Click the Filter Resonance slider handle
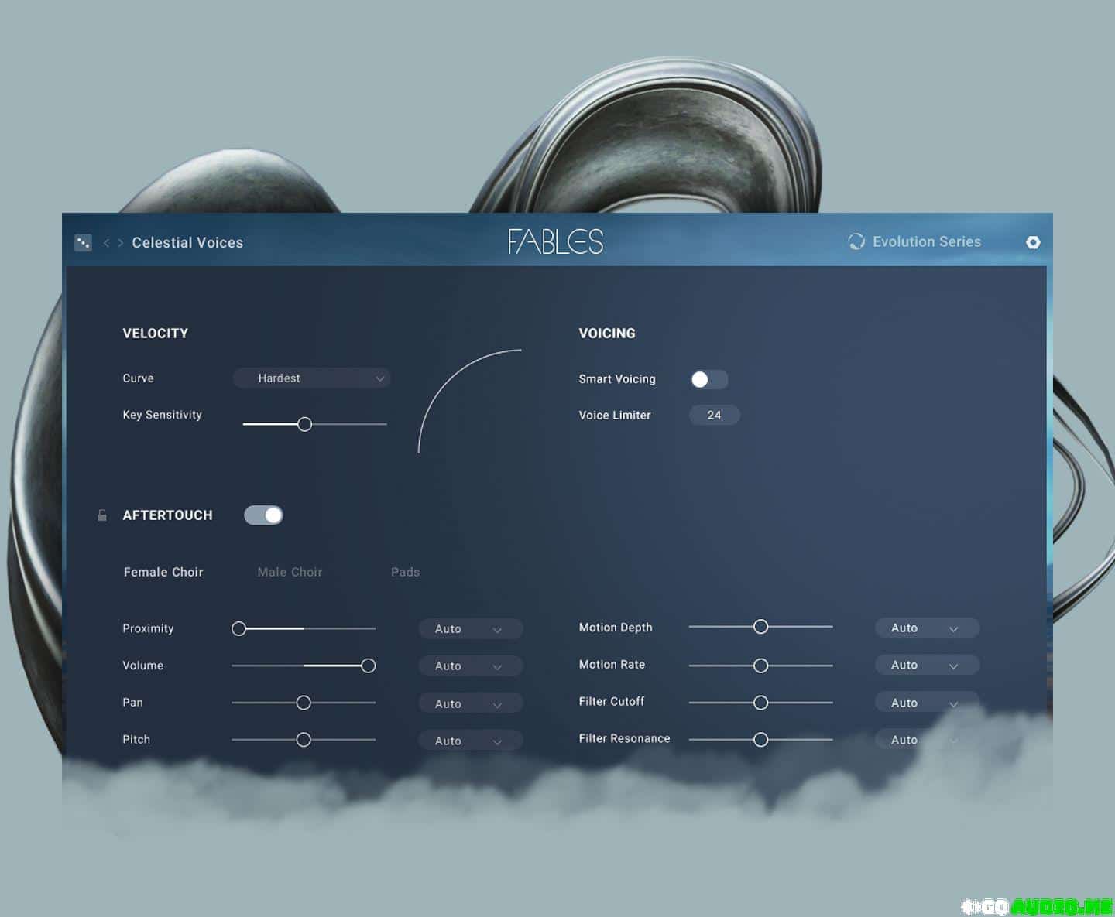 [x=761, y=740]
